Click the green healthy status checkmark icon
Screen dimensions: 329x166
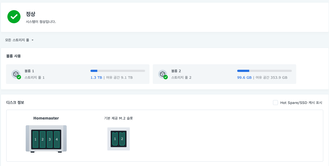[x=14, y=17]
